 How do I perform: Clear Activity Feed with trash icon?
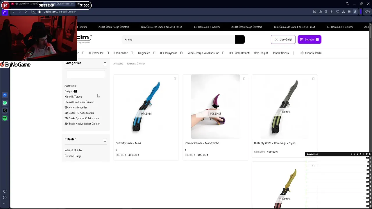pyautogui.click(x=361, y=154)
